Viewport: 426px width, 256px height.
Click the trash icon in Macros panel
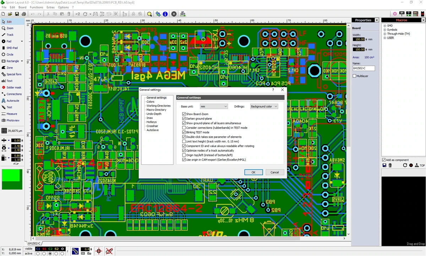390,165
